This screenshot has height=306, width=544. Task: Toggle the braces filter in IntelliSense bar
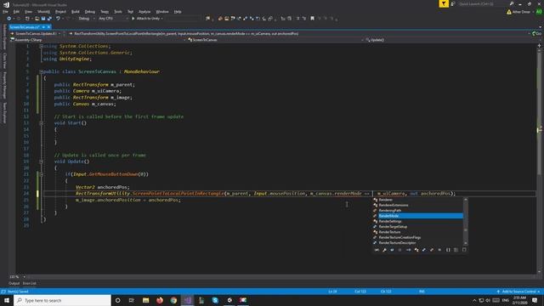(448, 250)
